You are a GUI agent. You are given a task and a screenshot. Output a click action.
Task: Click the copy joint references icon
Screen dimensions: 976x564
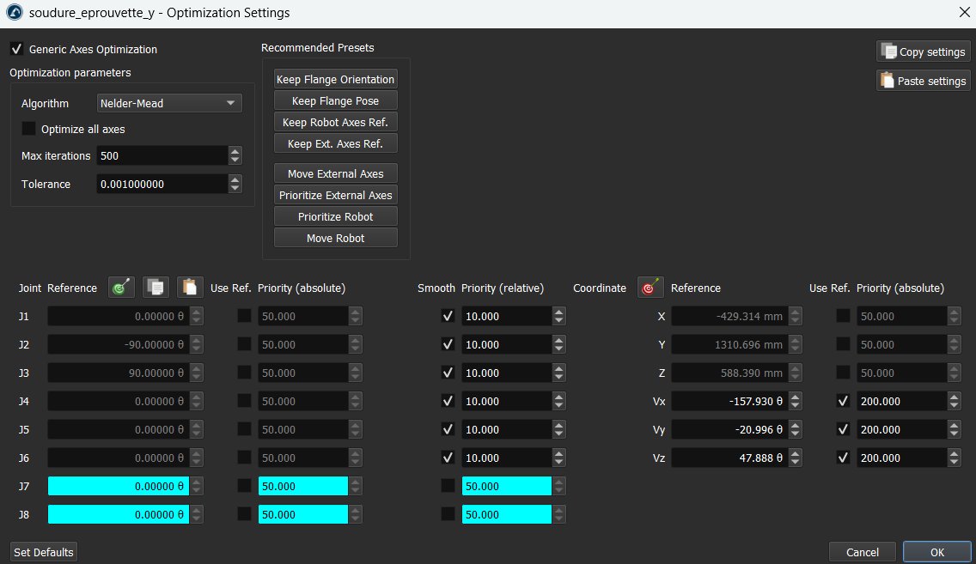point(156,288)
